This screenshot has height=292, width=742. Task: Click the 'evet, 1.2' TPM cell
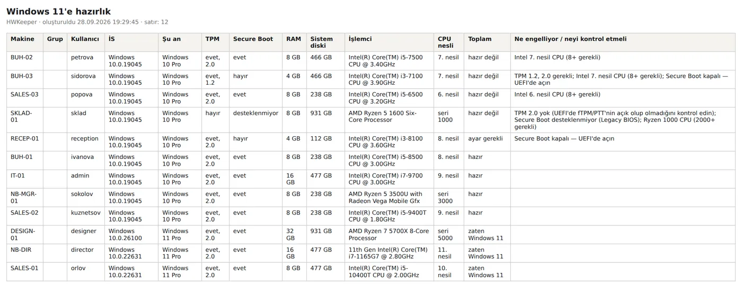[216, 79]
